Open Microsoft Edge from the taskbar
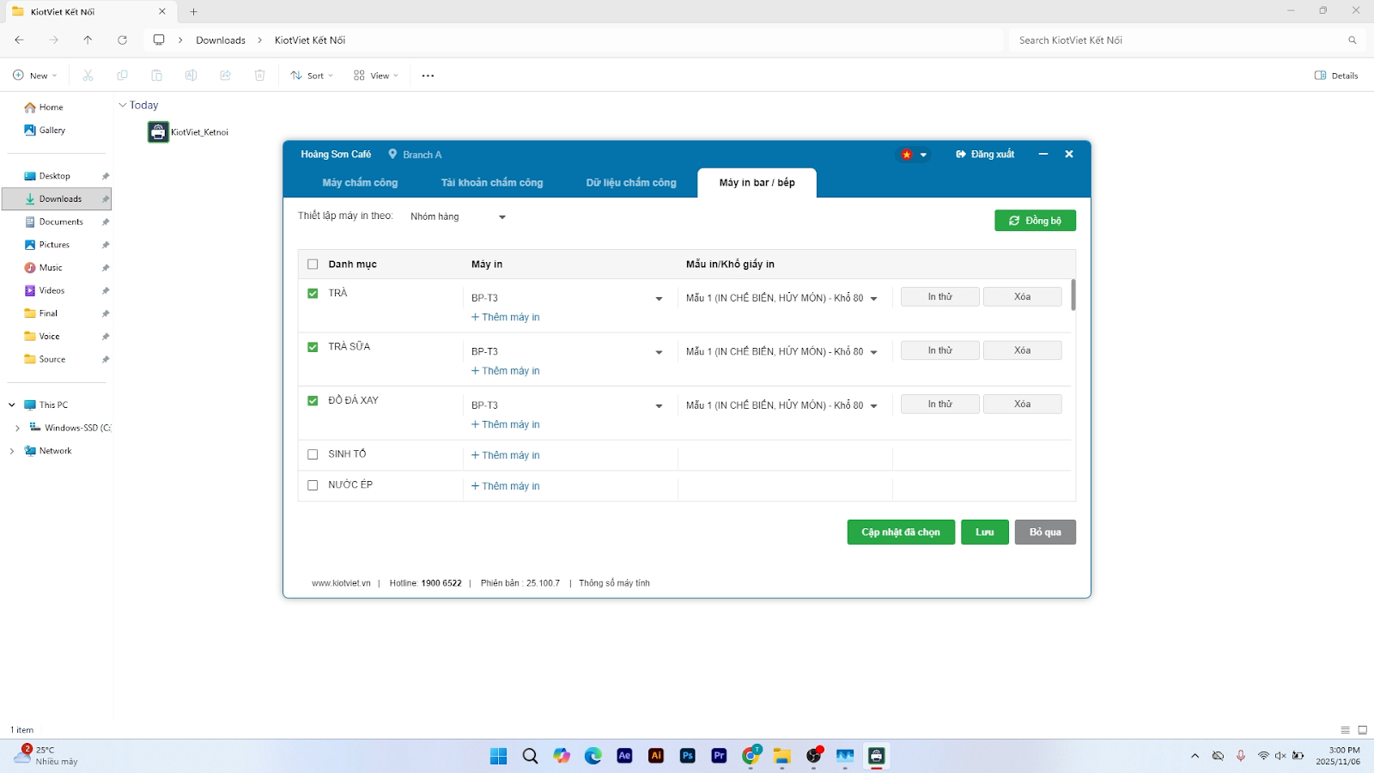Viewport: 1374px width, 773px height. (593, 756)
